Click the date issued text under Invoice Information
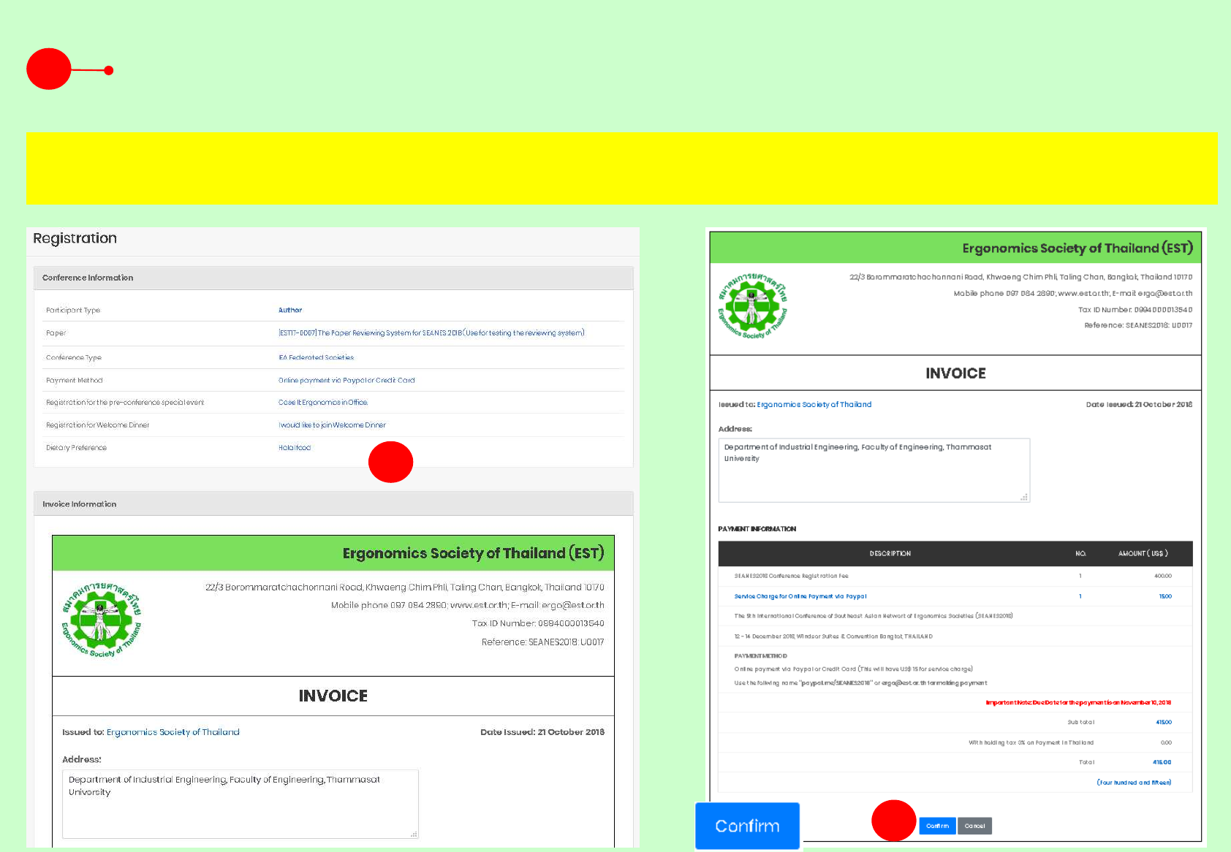 click(542, 731)
